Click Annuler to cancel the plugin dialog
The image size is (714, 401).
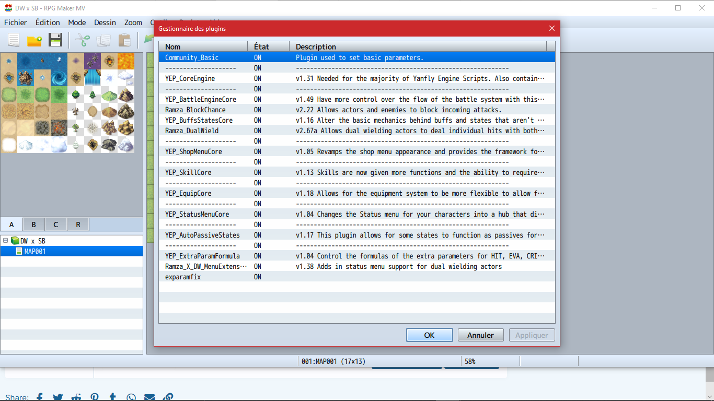click(x=481, y=335)
